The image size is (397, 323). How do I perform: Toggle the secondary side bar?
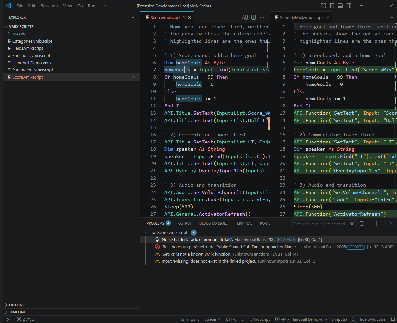click(x=349, y=6)
